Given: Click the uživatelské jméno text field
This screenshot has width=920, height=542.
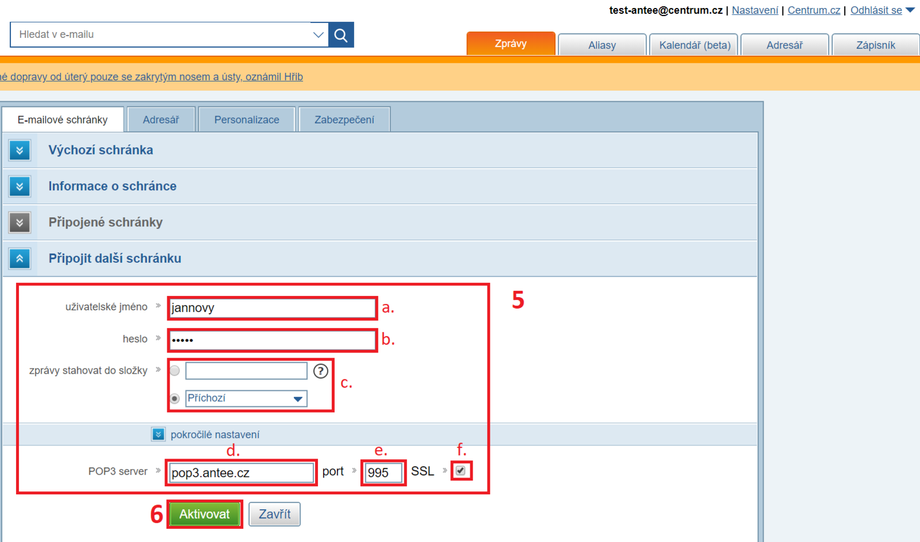Looking at the screenshot, I should click(x=272, y=308).
